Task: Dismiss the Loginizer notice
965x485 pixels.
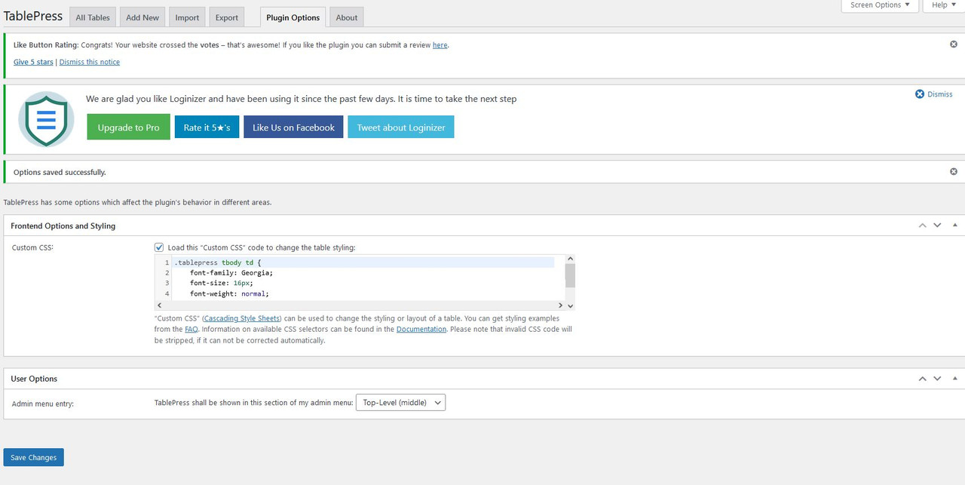Action: (934, 94)
